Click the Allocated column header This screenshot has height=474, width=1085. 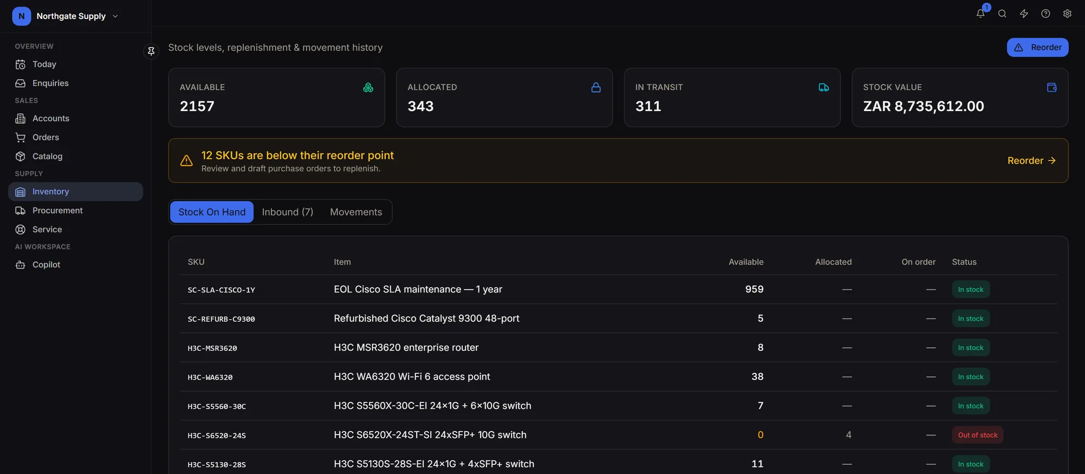(x=833, y=262)
